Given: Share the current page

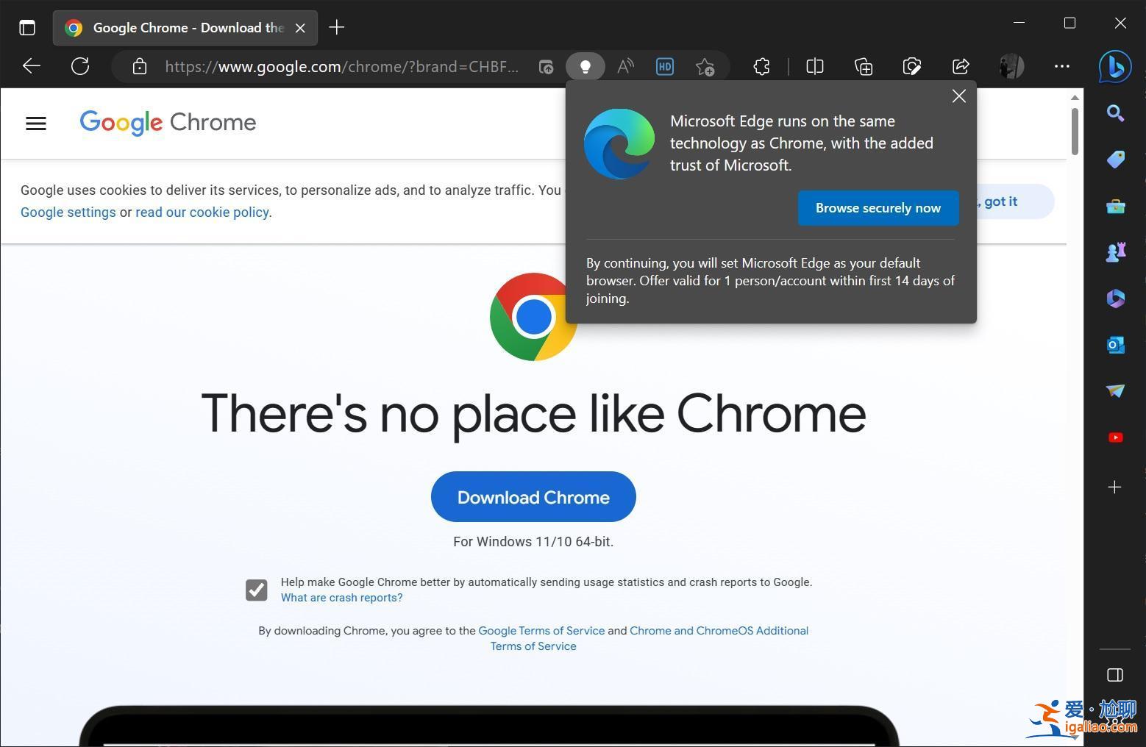Looking at the screenshot, I should [x=961, y=66].
